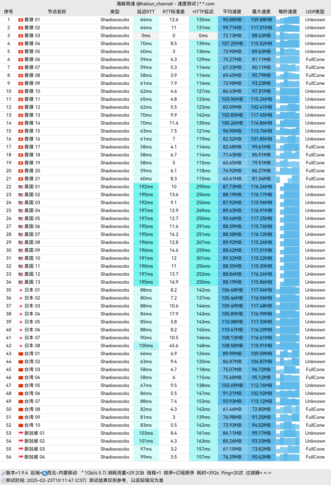Click the 45.61MB average speed cell
This screenshot has width=331, height=485.
click(232, 179)
